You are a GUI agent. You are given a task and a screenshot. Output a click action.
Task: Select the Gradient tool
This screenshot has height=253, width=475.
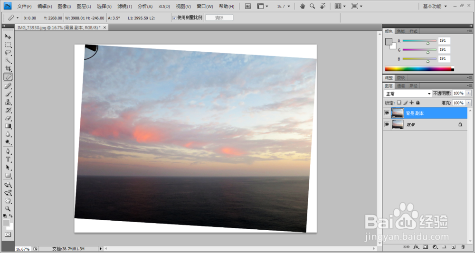[8, 126]
